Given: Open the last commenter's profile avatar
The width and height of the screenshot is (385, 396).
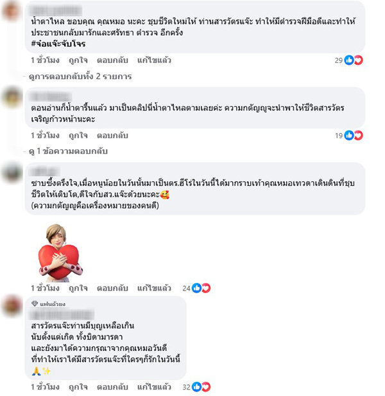Looking at the screenshot, I should 12,305.
